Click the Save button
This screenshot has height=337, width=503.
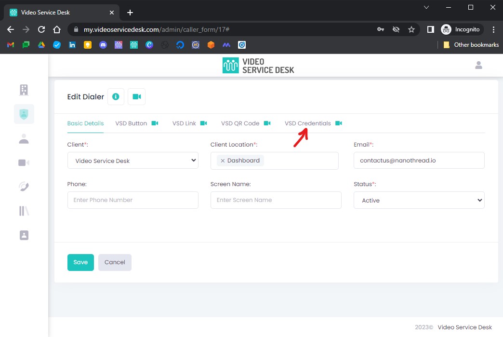point(80,262)
